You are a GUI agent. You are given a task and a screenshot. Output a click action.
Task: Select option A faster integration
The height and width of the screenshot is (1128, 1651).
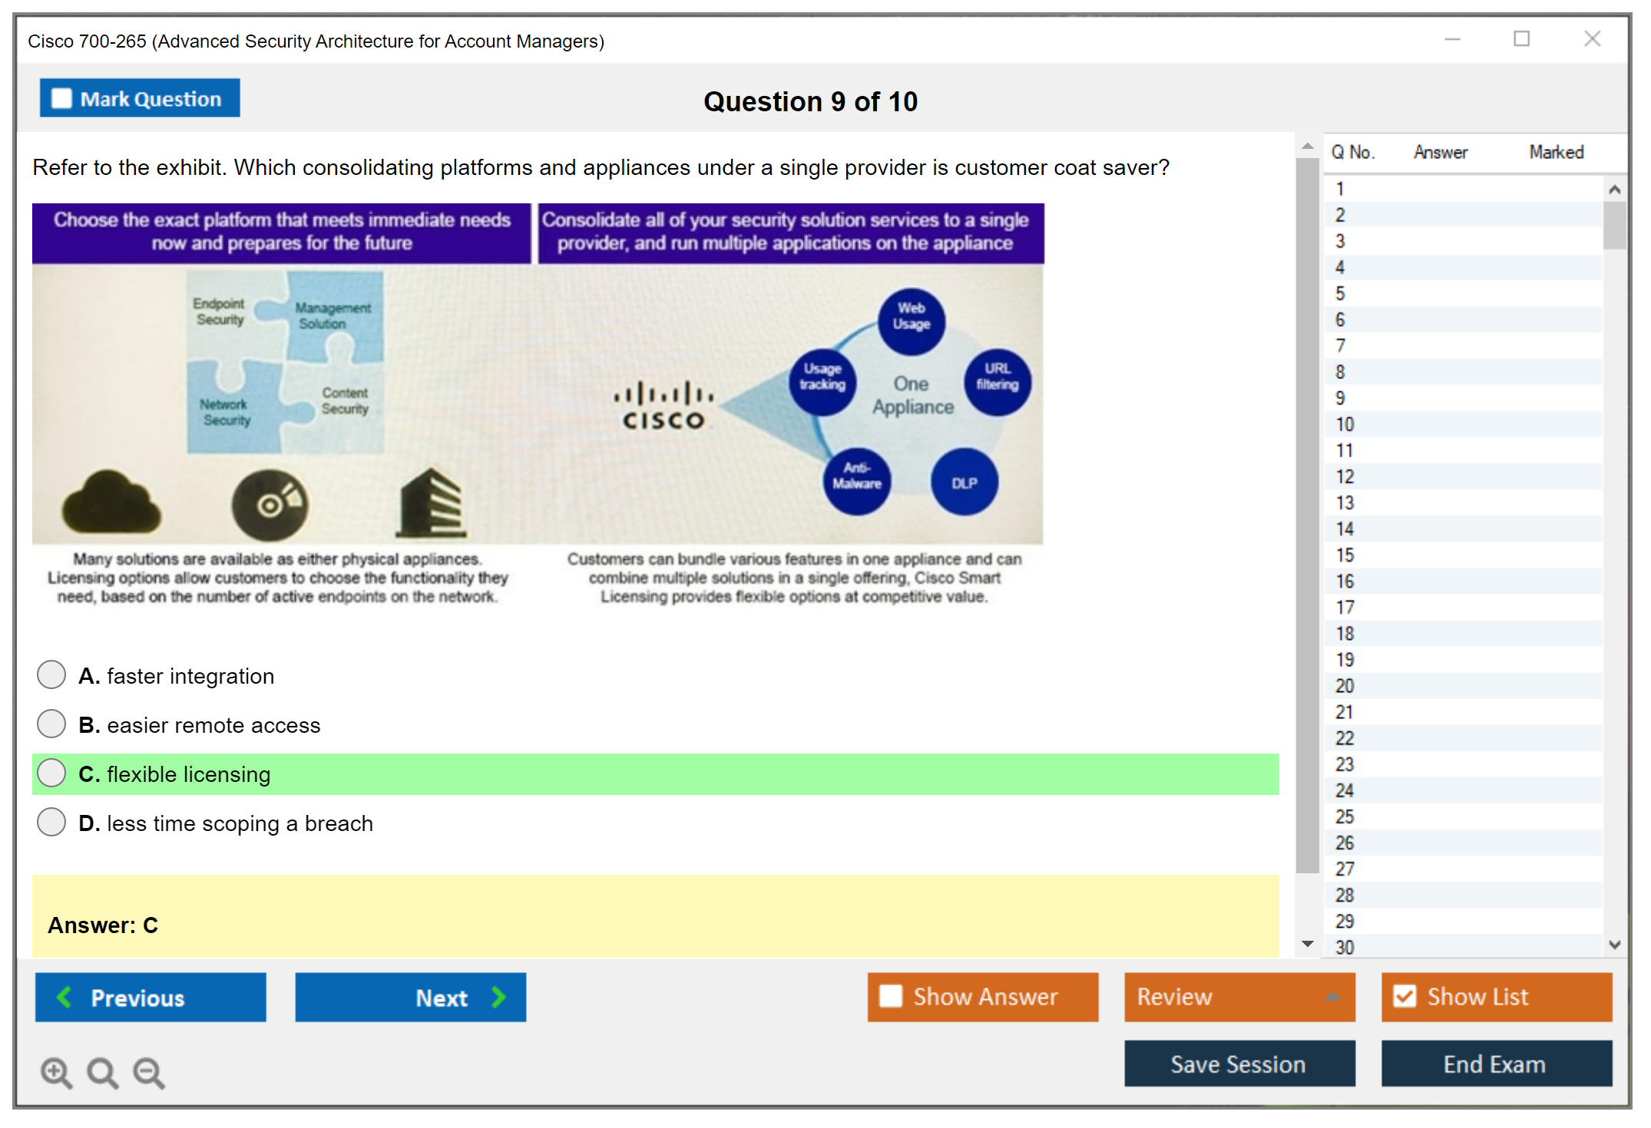pyautogui.click(x=51, y=675)
